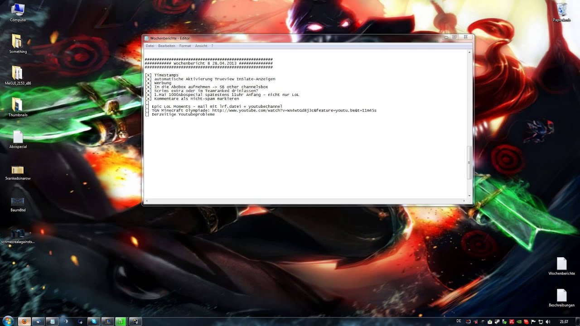Image resolution: width=580 pixels, height=326 pixels.
Task: Click the Editor horizontal scrollbar left arrow
Action: click(147, 201)
